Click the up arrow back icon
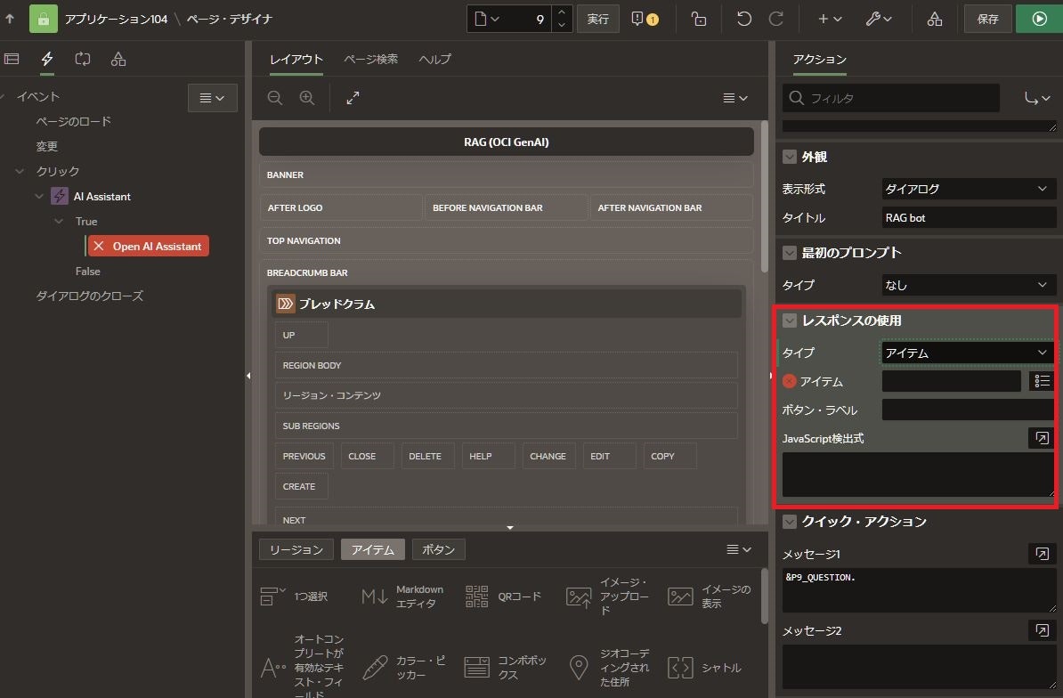Screen dimensions: 1063x698 pos(10,19)
